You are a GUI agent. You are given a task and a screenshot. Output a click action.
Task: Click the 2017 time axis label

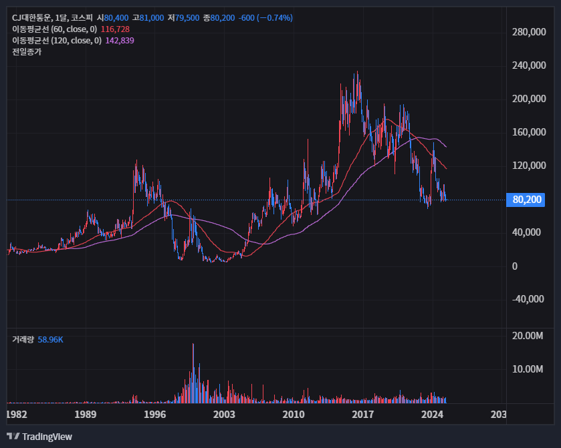tap(363, 415)
